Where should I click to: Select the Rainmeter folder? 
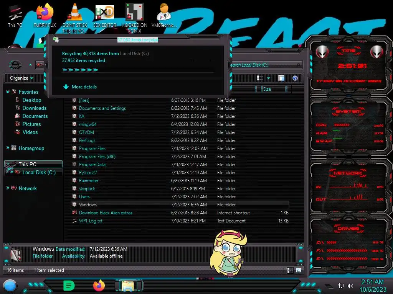pos(180,180)
